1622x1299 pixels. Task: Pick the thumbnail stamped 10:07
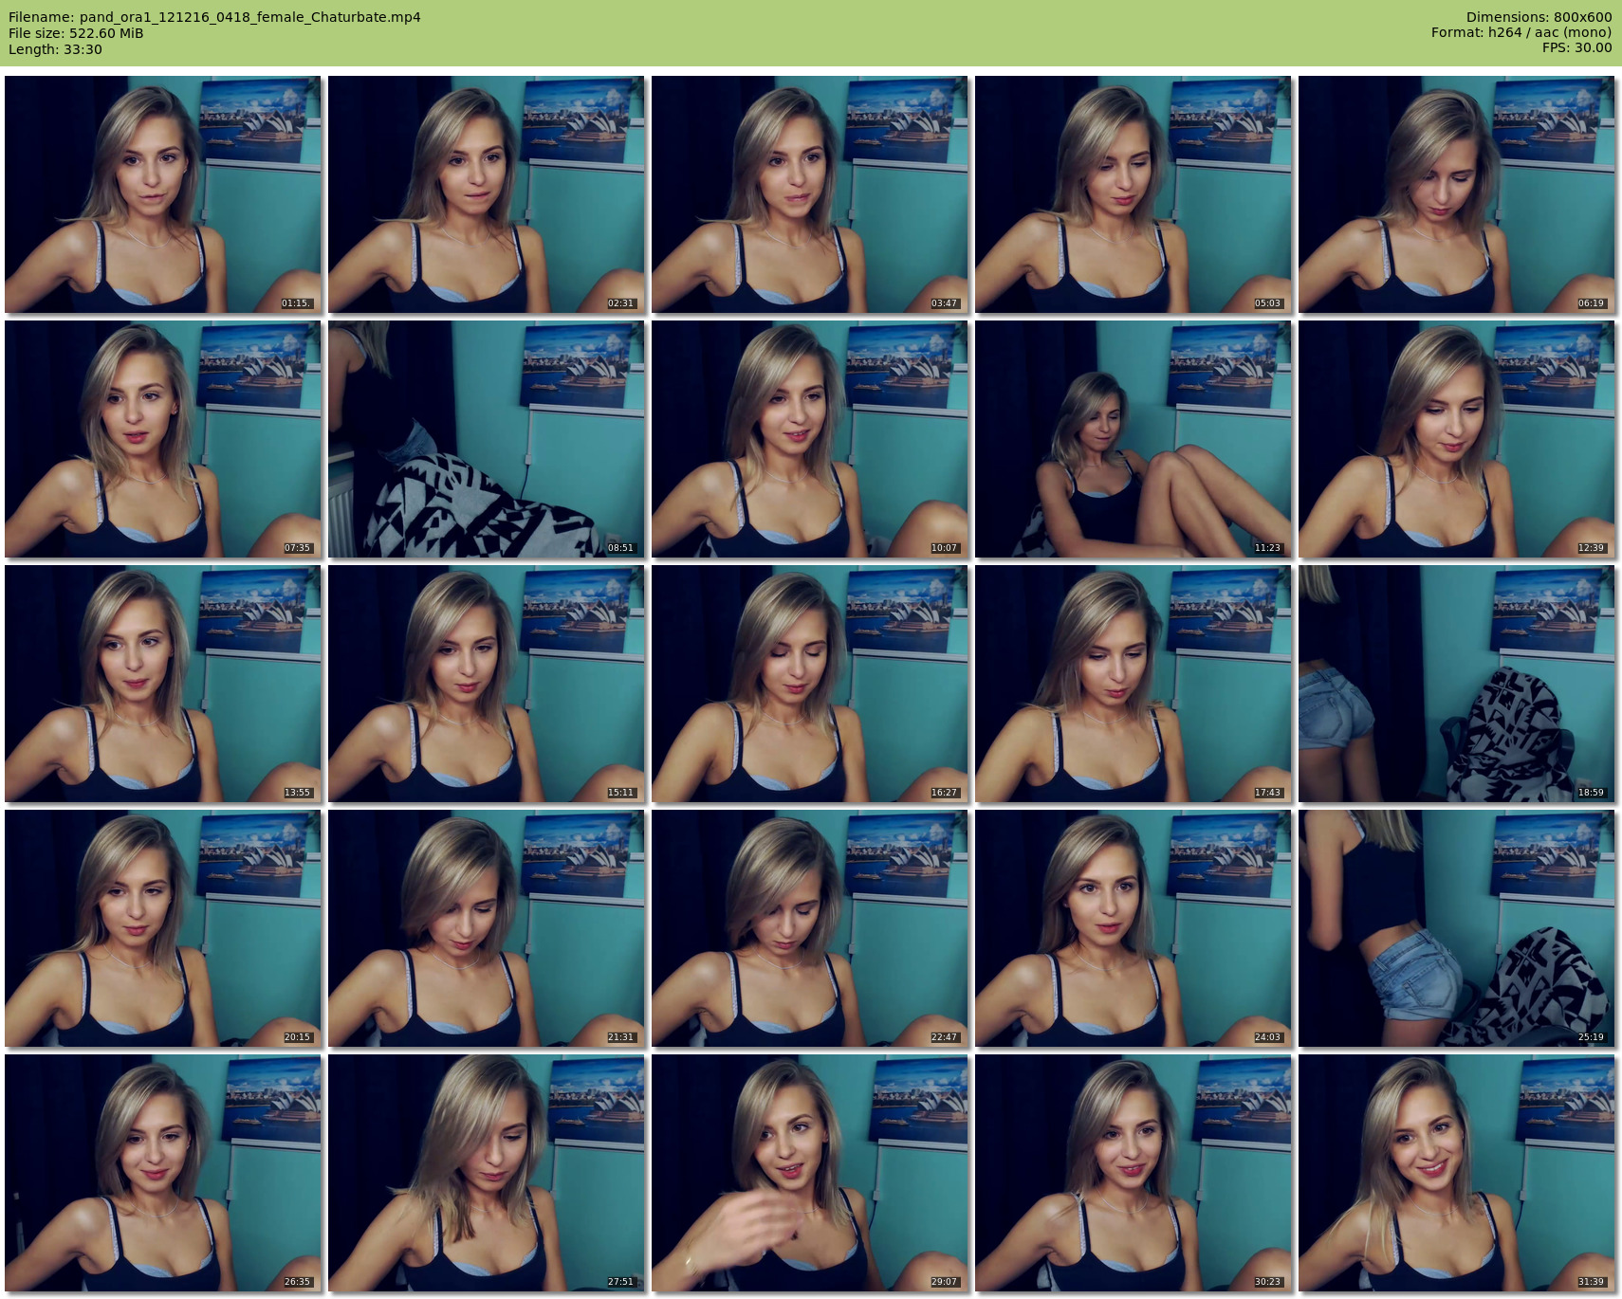[810, 439]
